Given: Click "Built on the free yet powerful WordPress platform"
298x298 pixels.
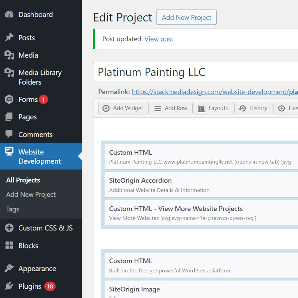Looking at the screenshot, I should [170, 270].
